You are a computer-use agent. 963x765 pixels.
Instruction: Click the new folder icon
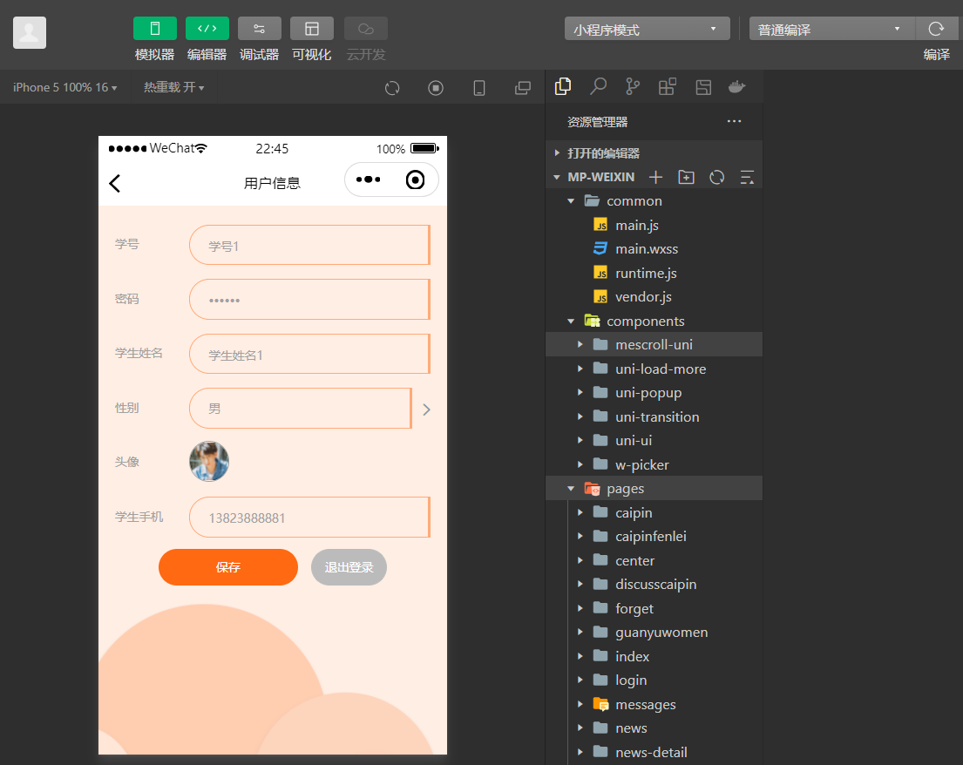click(x=686, y=178)
